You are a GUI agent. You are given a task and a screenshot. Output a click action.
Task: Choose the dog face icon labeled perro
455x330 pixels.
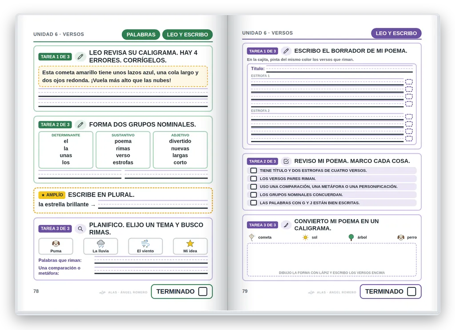click(401, 238)
